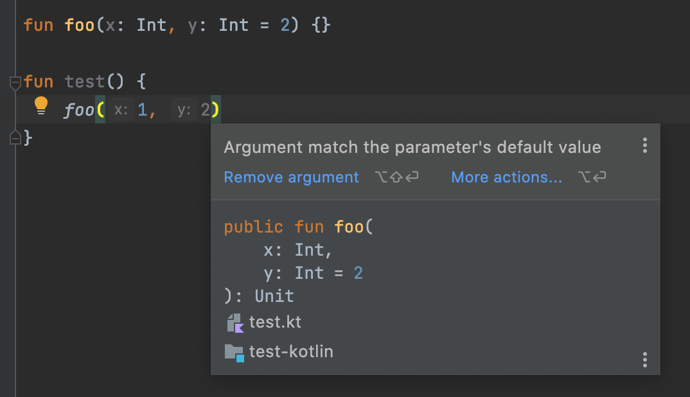Click the test-kotlin module name

291,351
